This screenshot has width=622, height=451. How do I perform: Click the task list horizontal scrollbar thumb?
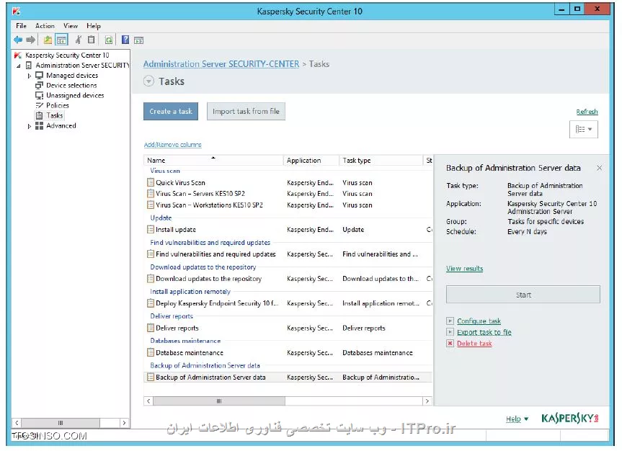click(219, 401)
